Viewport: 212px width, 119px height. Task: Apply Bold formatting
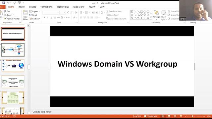pyautogui.click(x=44, y=18)
